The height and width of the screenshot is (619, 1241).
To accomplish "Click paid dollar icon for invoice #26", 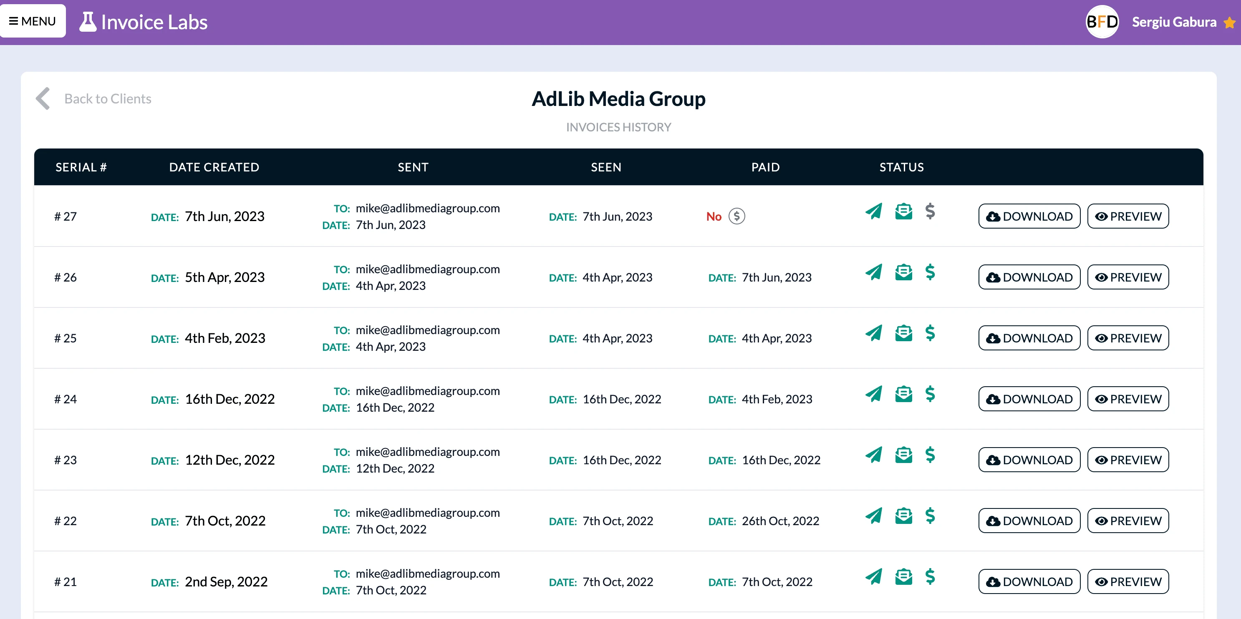I will [x=930, y=272].
